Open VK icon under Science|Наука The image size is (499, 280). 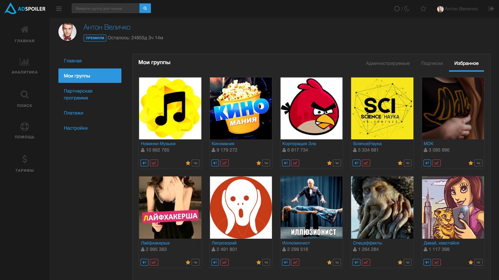pyautogui.click(x=408, y=163)
